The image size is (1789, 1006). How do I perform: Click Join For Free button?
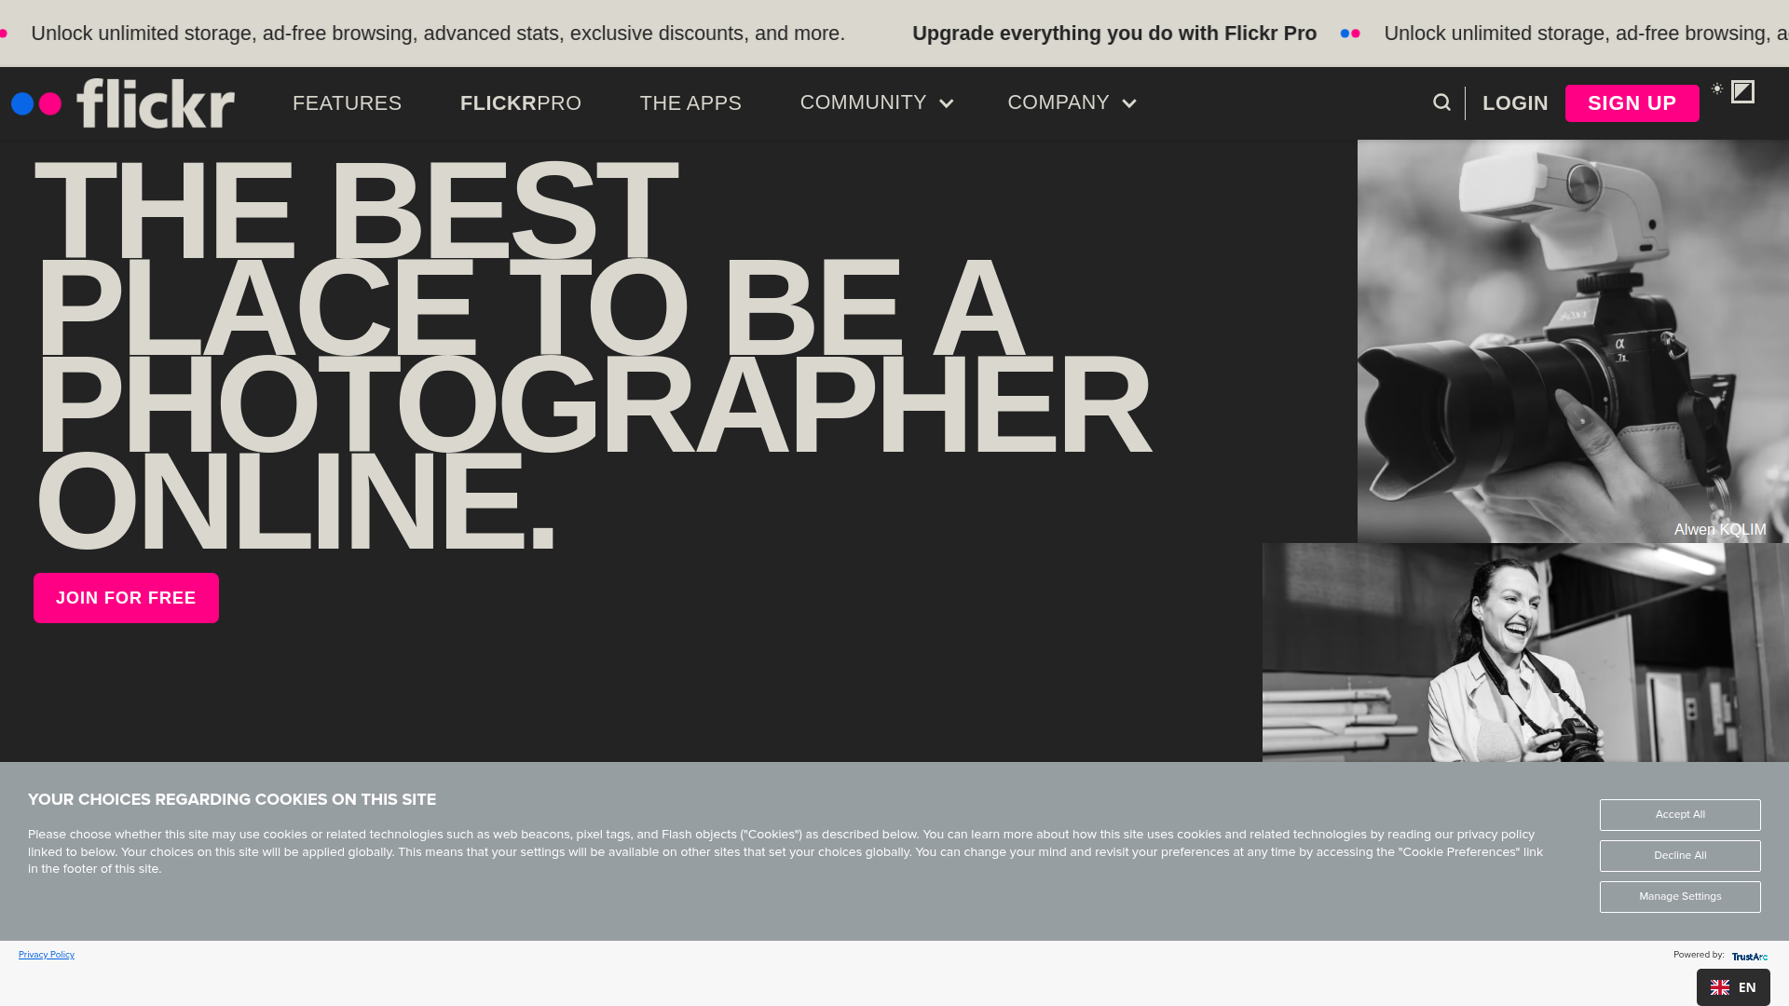126,598
